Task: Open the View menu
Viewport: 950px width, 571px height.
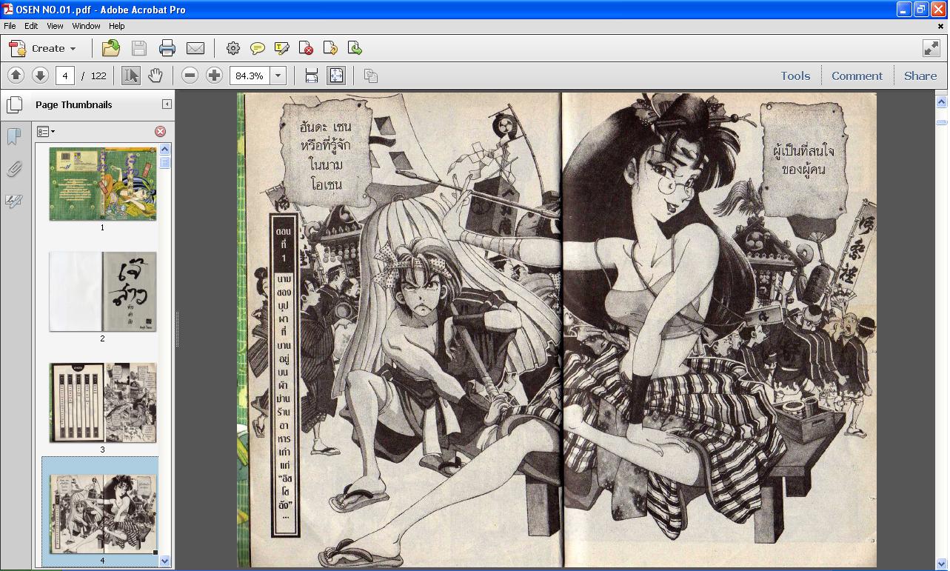Action: tap(55, 26)
